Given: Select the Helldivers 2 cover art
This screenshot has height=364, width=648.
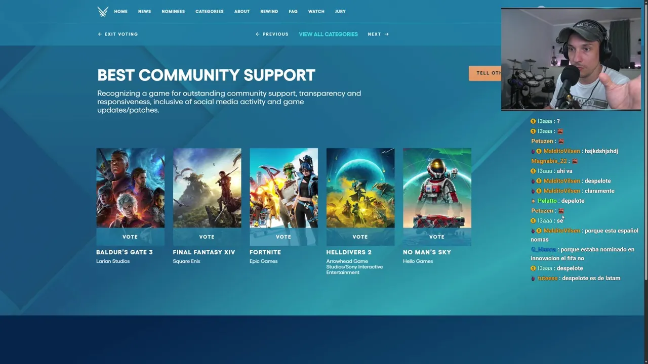Looking at the screenshot, I should click(x=360, y=188).
